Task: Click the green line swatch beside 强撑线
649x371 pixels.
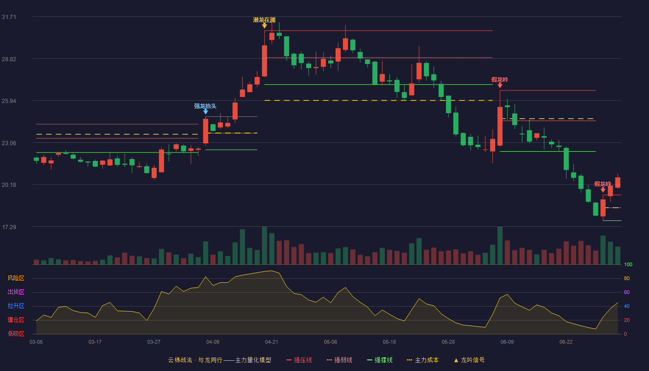Action: (x=369, y=360)
